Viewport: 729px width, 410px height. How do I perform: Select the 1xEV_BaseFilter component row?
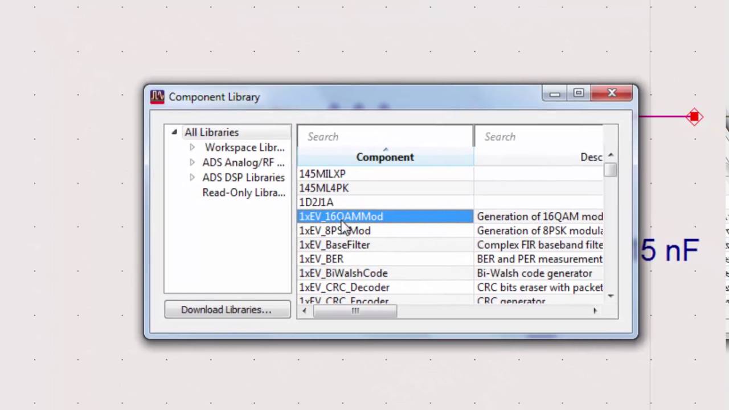385,245
